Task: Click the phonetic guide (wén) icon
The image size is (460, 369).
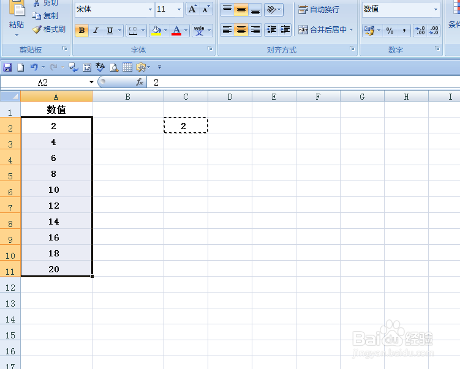Action: (199, 31)
